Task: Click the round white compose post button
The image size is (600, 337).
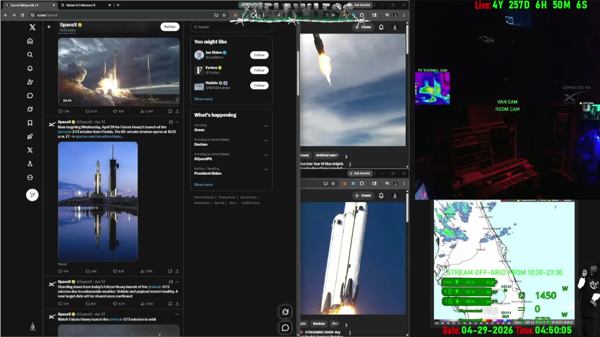Action: (x=32, y=195)
